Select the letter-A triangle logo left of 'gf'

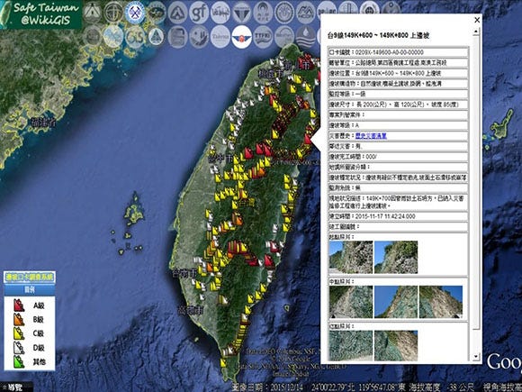pyautogui.click(x=177, y=13)
